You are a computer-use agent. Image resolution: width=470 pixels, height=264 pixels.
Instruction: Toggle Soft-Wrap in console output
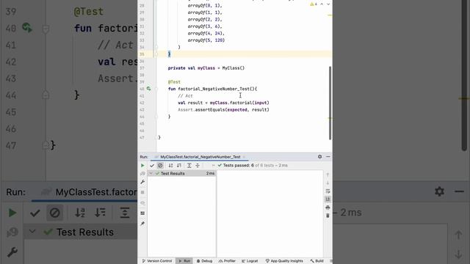[328, 191]
